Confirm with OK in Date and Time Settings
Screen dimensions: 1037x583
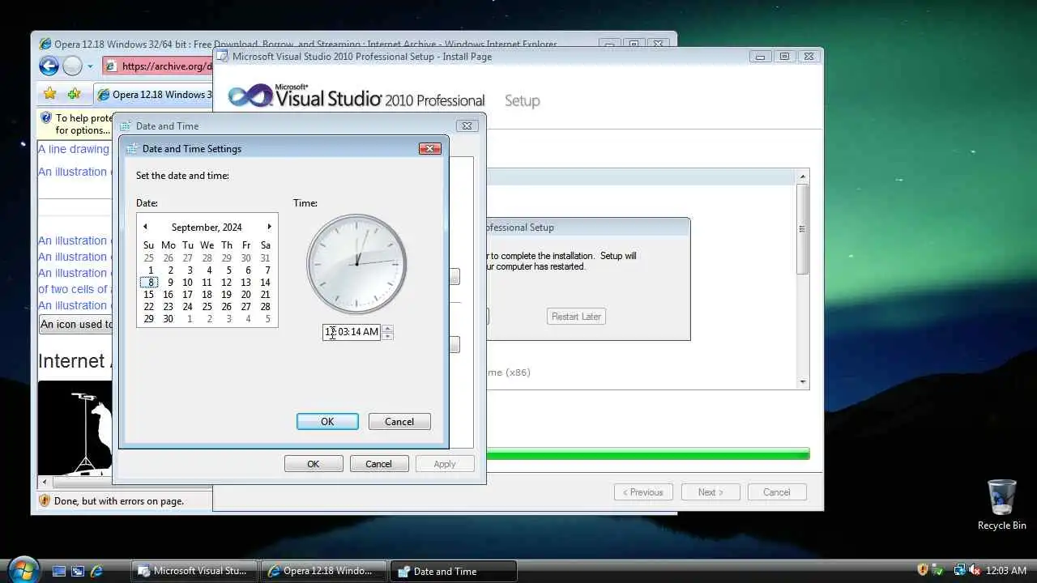click(327, 422)
